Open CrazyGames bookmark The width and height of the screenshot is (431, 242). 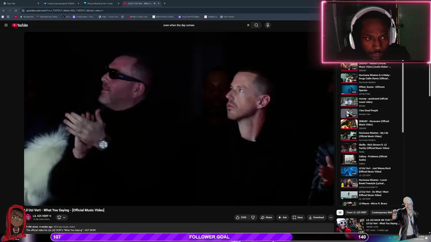(x=84, y=17)
